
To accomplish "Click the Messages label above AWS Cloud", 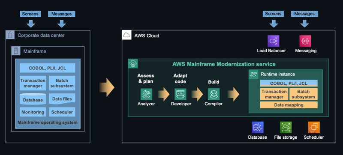I will click(304, 14).
